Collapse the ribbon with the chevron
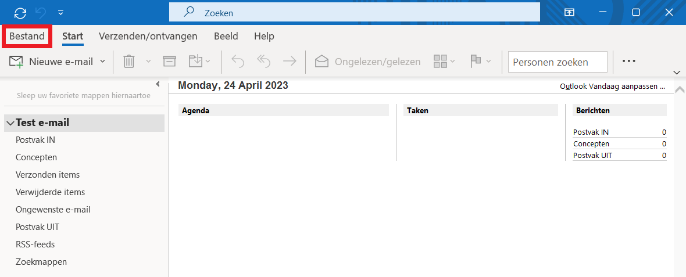The image size is (686, 277). tap(677, 72)
